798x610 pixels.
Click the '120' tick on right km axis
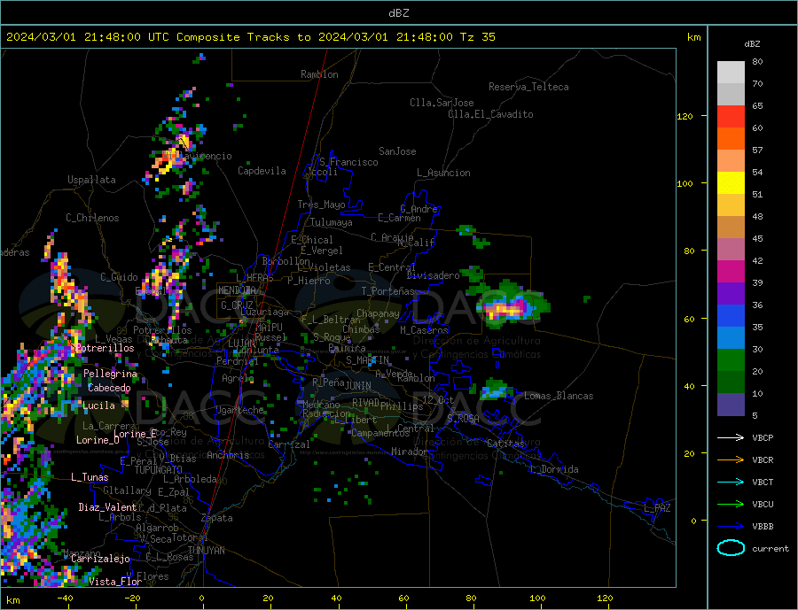[685, 116]
